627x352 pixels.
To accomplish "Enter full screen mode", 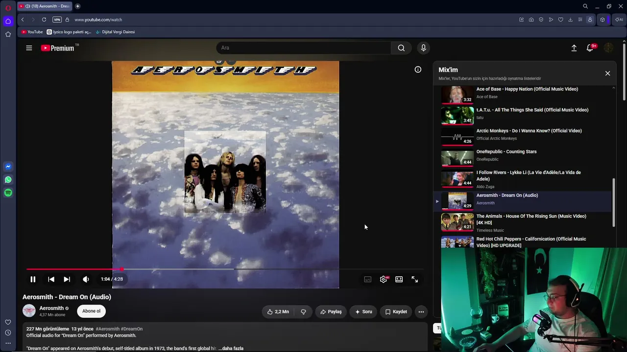I will click(415, 279).
